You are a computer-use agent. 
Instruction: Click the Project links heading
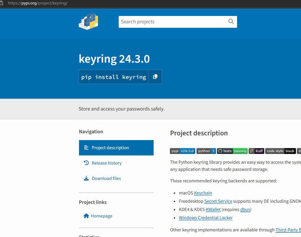coord(93,202)
